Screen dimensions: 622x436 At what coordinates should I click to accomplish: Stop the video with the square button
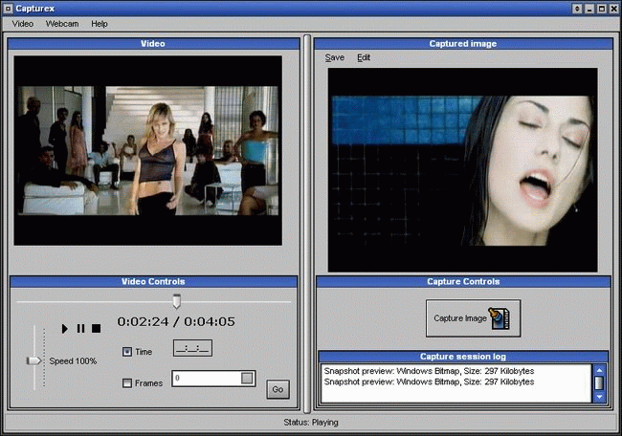pos(96,328)
